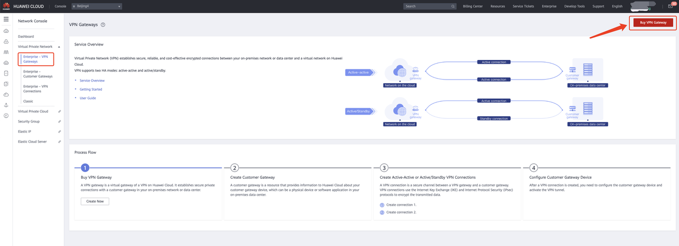The height and width of the screenshot is (246, 679).
Task: Click the Buy VPN Gateway button
Action: pyautogui.click(x=652, y=23)
